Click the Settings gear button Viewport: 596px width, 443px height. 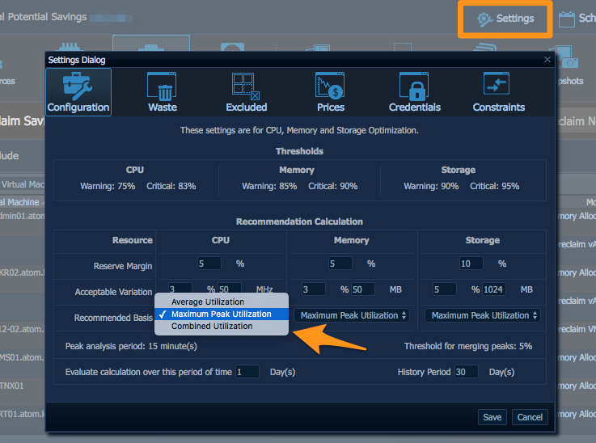tap(505, 19)
